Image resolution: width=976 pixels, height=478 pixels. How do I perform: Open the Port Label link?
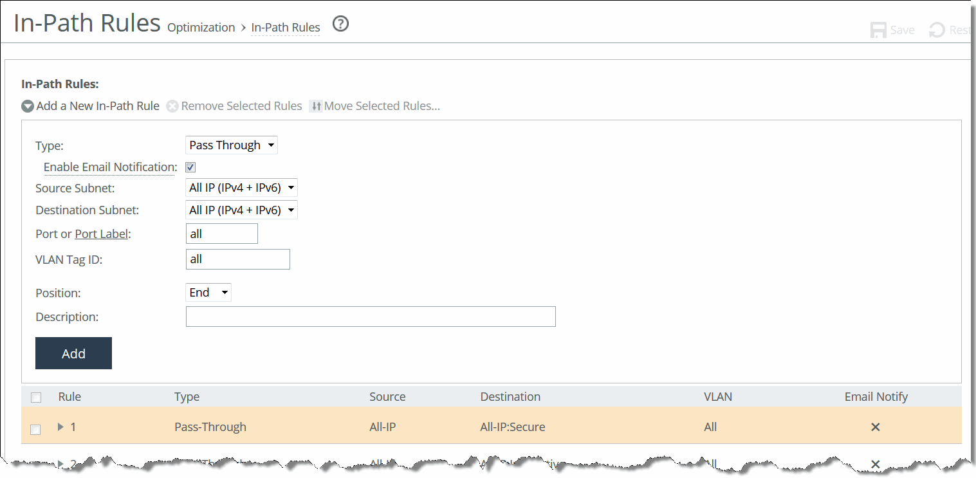101,234
